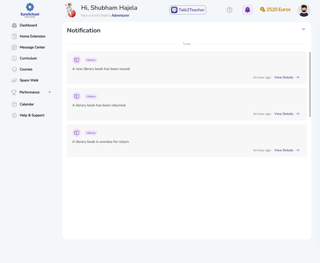Open the help question mark icon
Viewport: 320px width, 263px height.
click(x=229, y=10)
